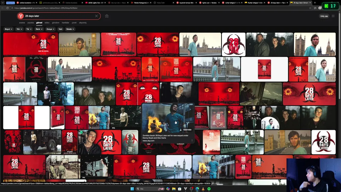Expand the Boyut size filter
This screenshot has width=341, height=192.
pos(9,29)
